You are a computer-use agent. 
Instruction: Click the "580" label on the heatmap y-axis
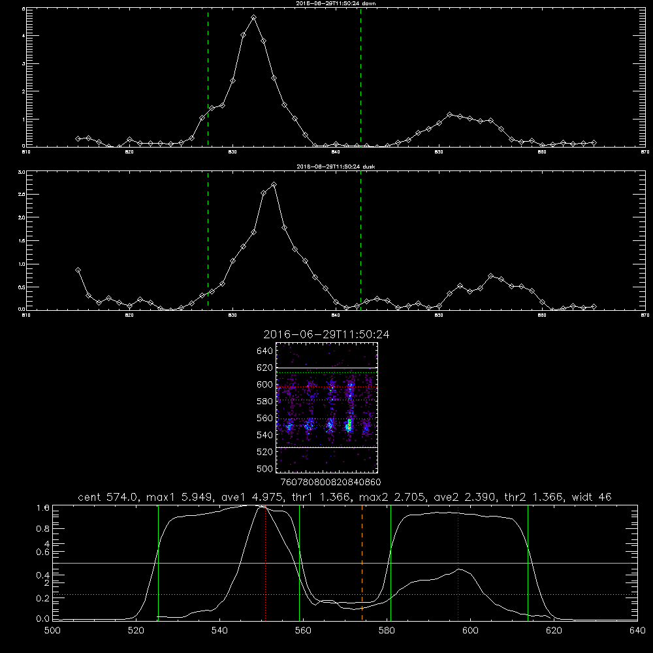[265, 402]
